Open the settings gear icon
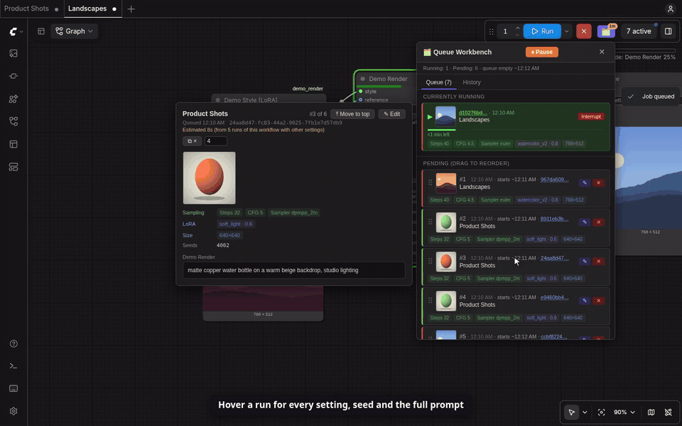 point(13,411)
